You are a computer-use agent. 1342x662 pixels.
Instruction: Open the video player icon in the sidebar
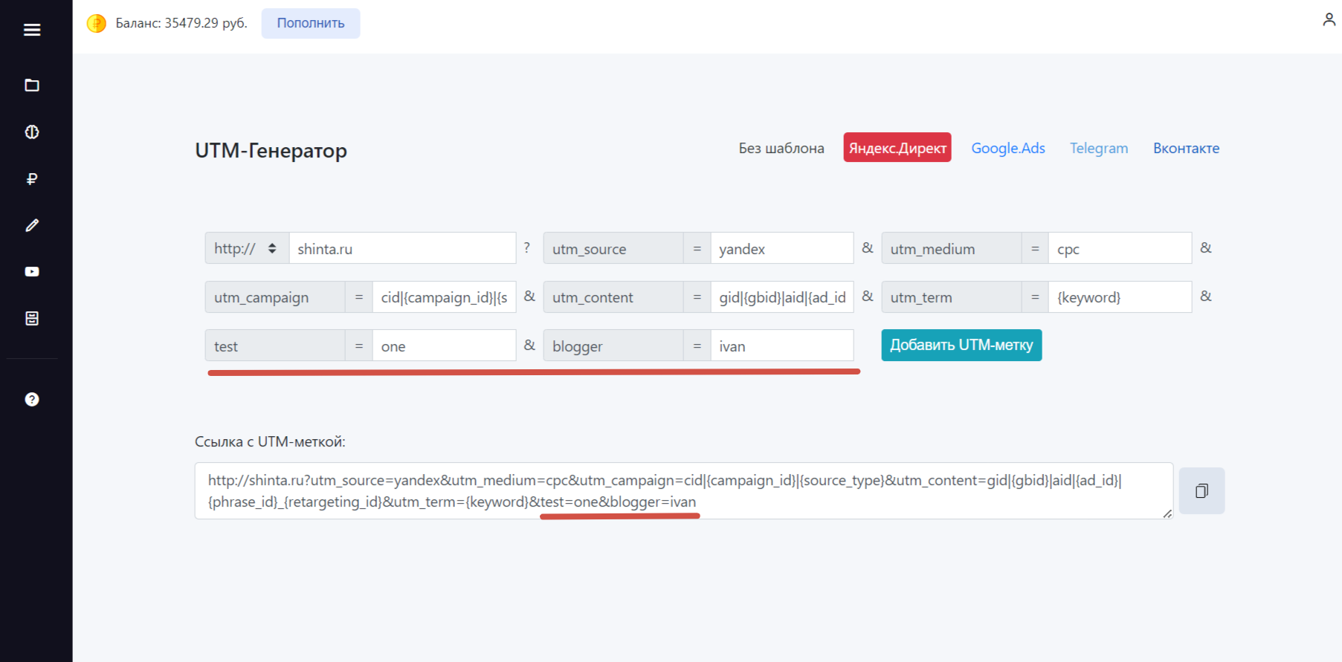[32, 272]
